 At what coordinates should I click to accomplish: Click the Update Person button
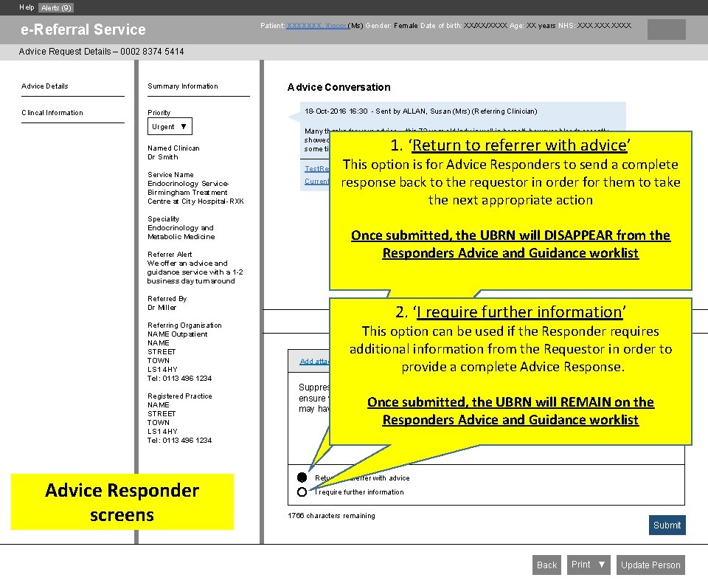(650, 565)
